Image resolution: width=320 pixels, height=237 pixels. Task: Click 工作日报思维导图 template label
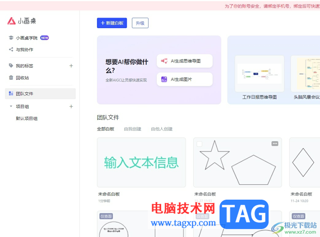click(x=259, y=97)
